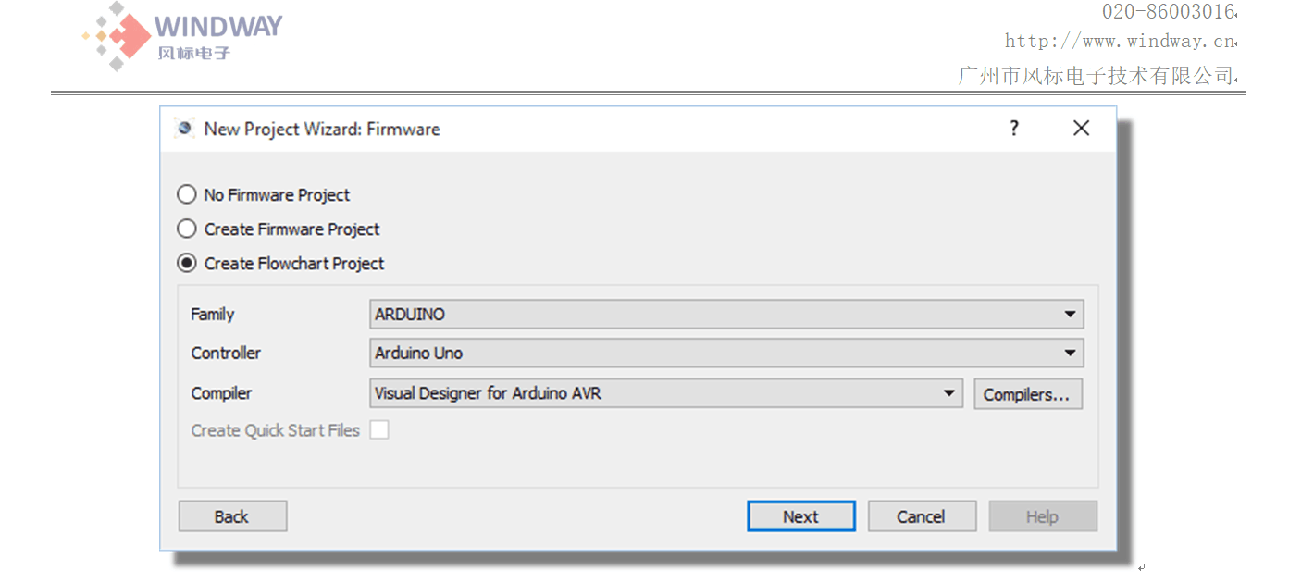Cancel the project wizard

[x=922, y=516]
